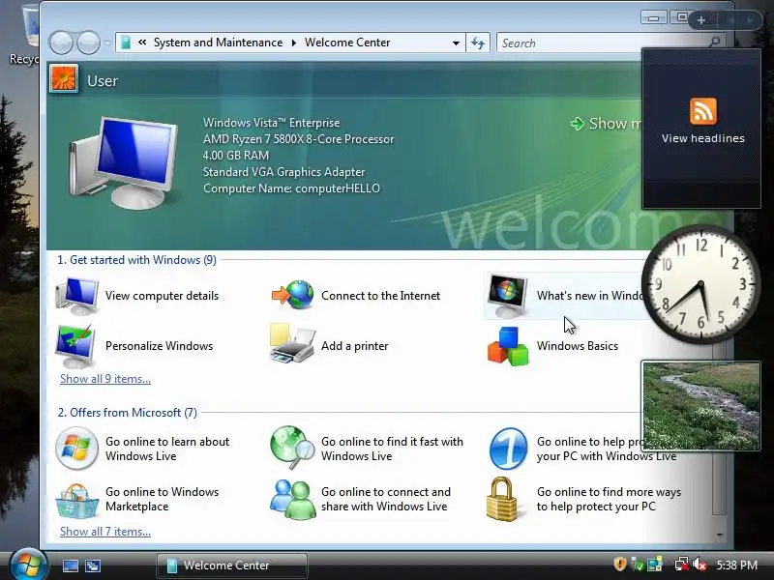Click System and Maintenance breadcrumb
The width and height of the screenshot is (774, 580).
(x=219, y=43)
